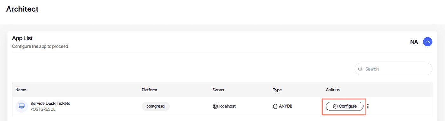Click the ANYDB type label
445x121 pixels.
[x=285, y=106]
